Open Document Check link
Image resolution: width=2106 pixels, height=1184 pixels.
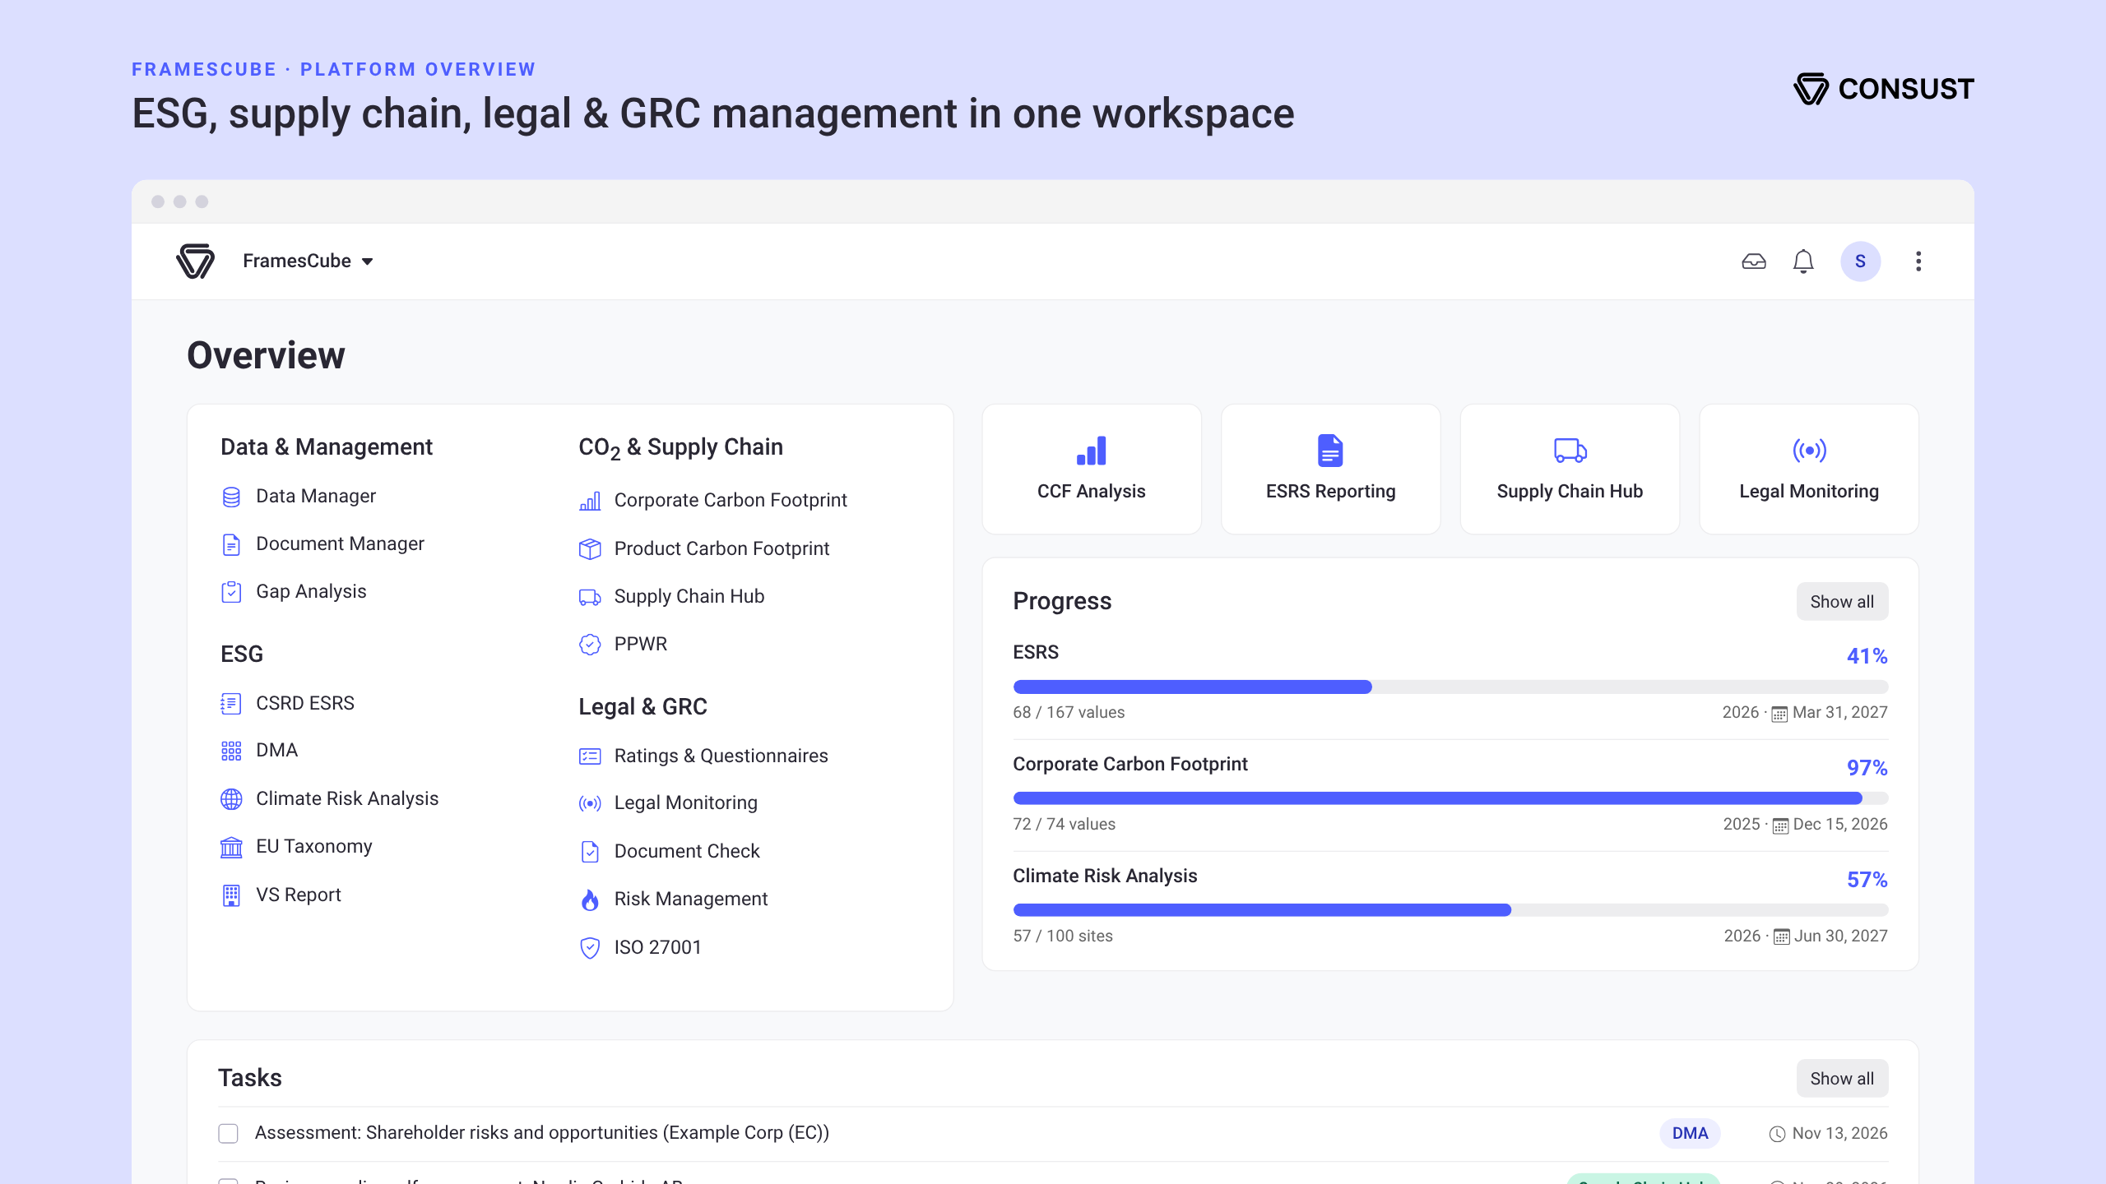[687, 852]
